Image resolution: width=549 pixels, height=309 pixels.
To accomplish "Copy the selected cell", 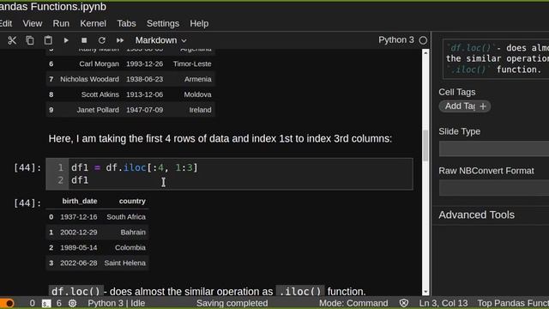I will [30, 40].
